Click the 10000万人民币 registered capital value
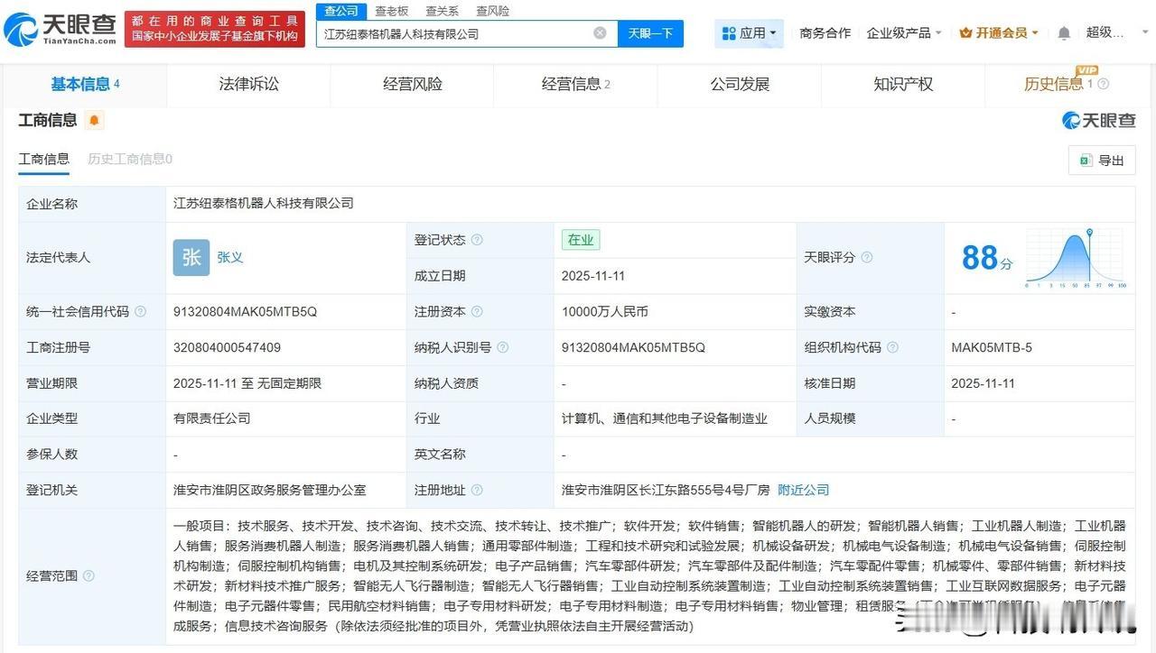 point(605,311)
